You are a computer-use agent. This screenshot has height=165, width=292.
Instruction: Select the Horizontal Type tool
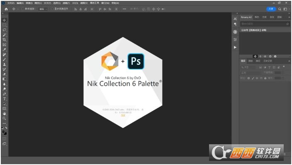tap(4, 99)
